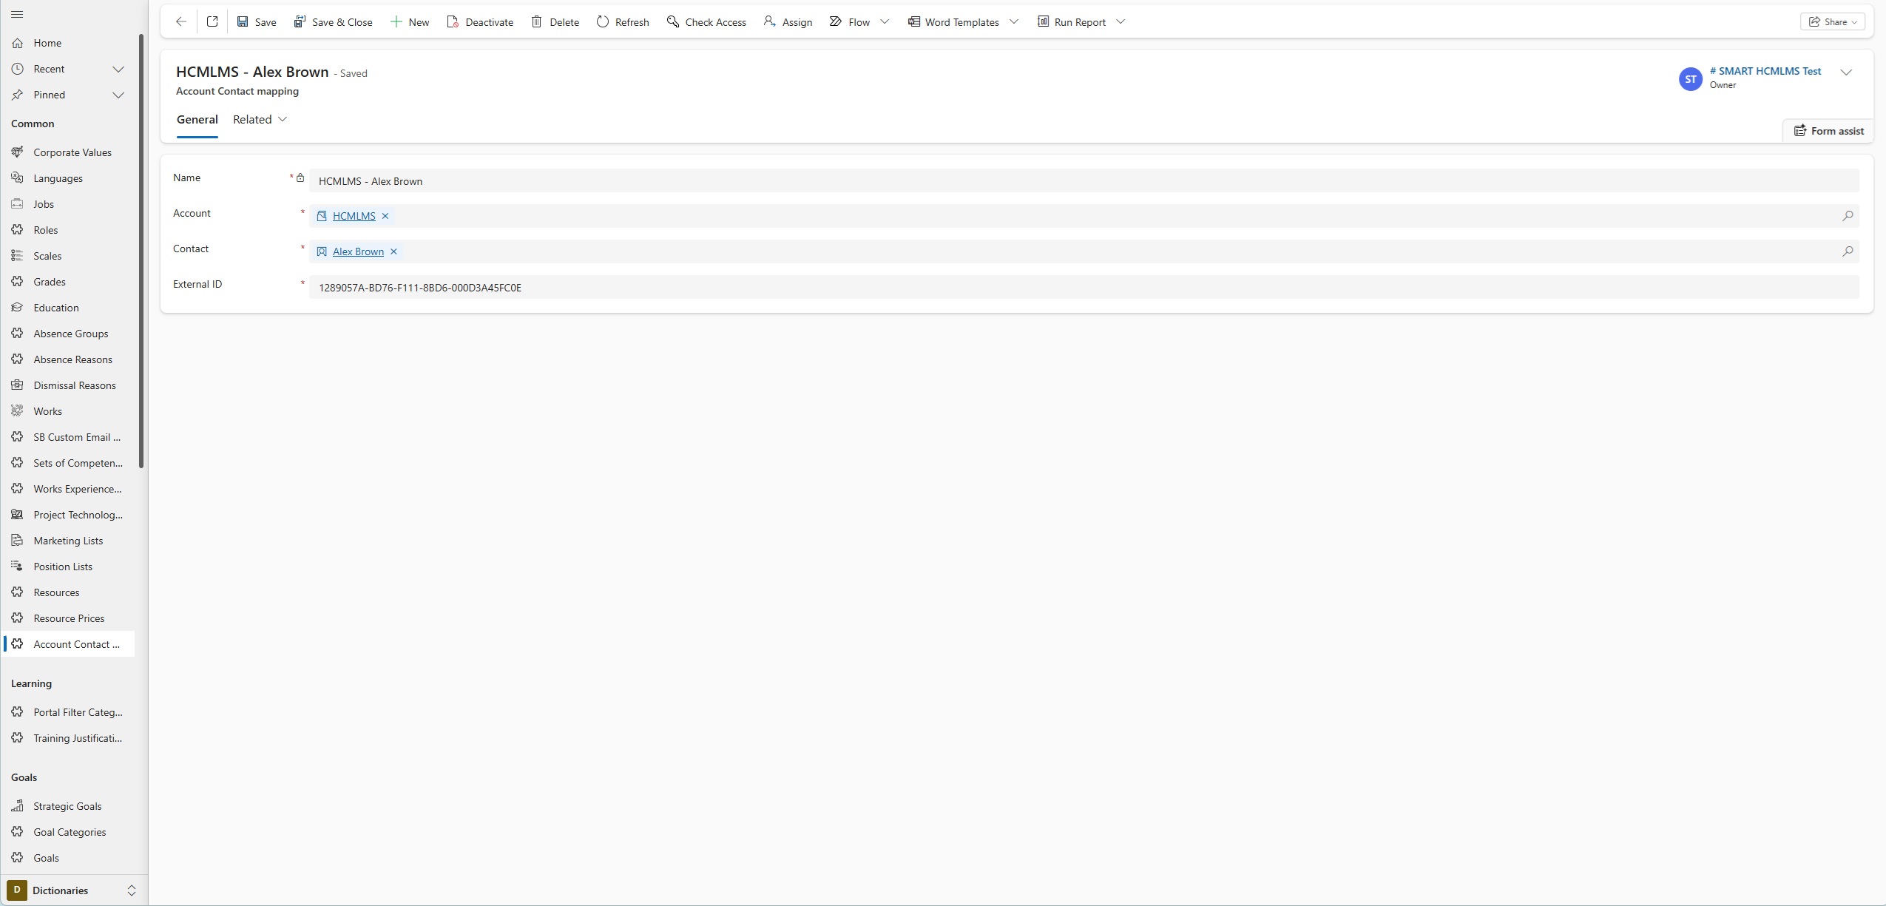The image size is (1886, 906).
Task: Open Languages in sidebar
Action: [x=68, y=178]
